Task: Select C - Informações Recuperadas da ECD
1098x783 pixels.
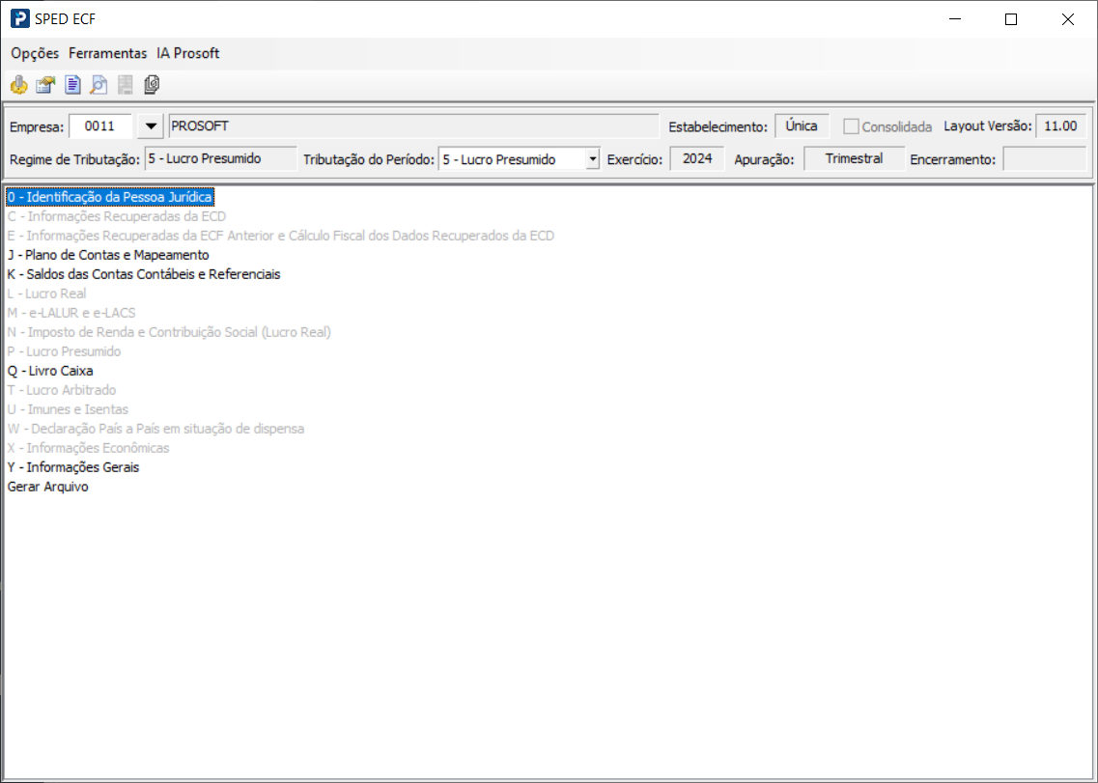Action: (x=117, y=216)
